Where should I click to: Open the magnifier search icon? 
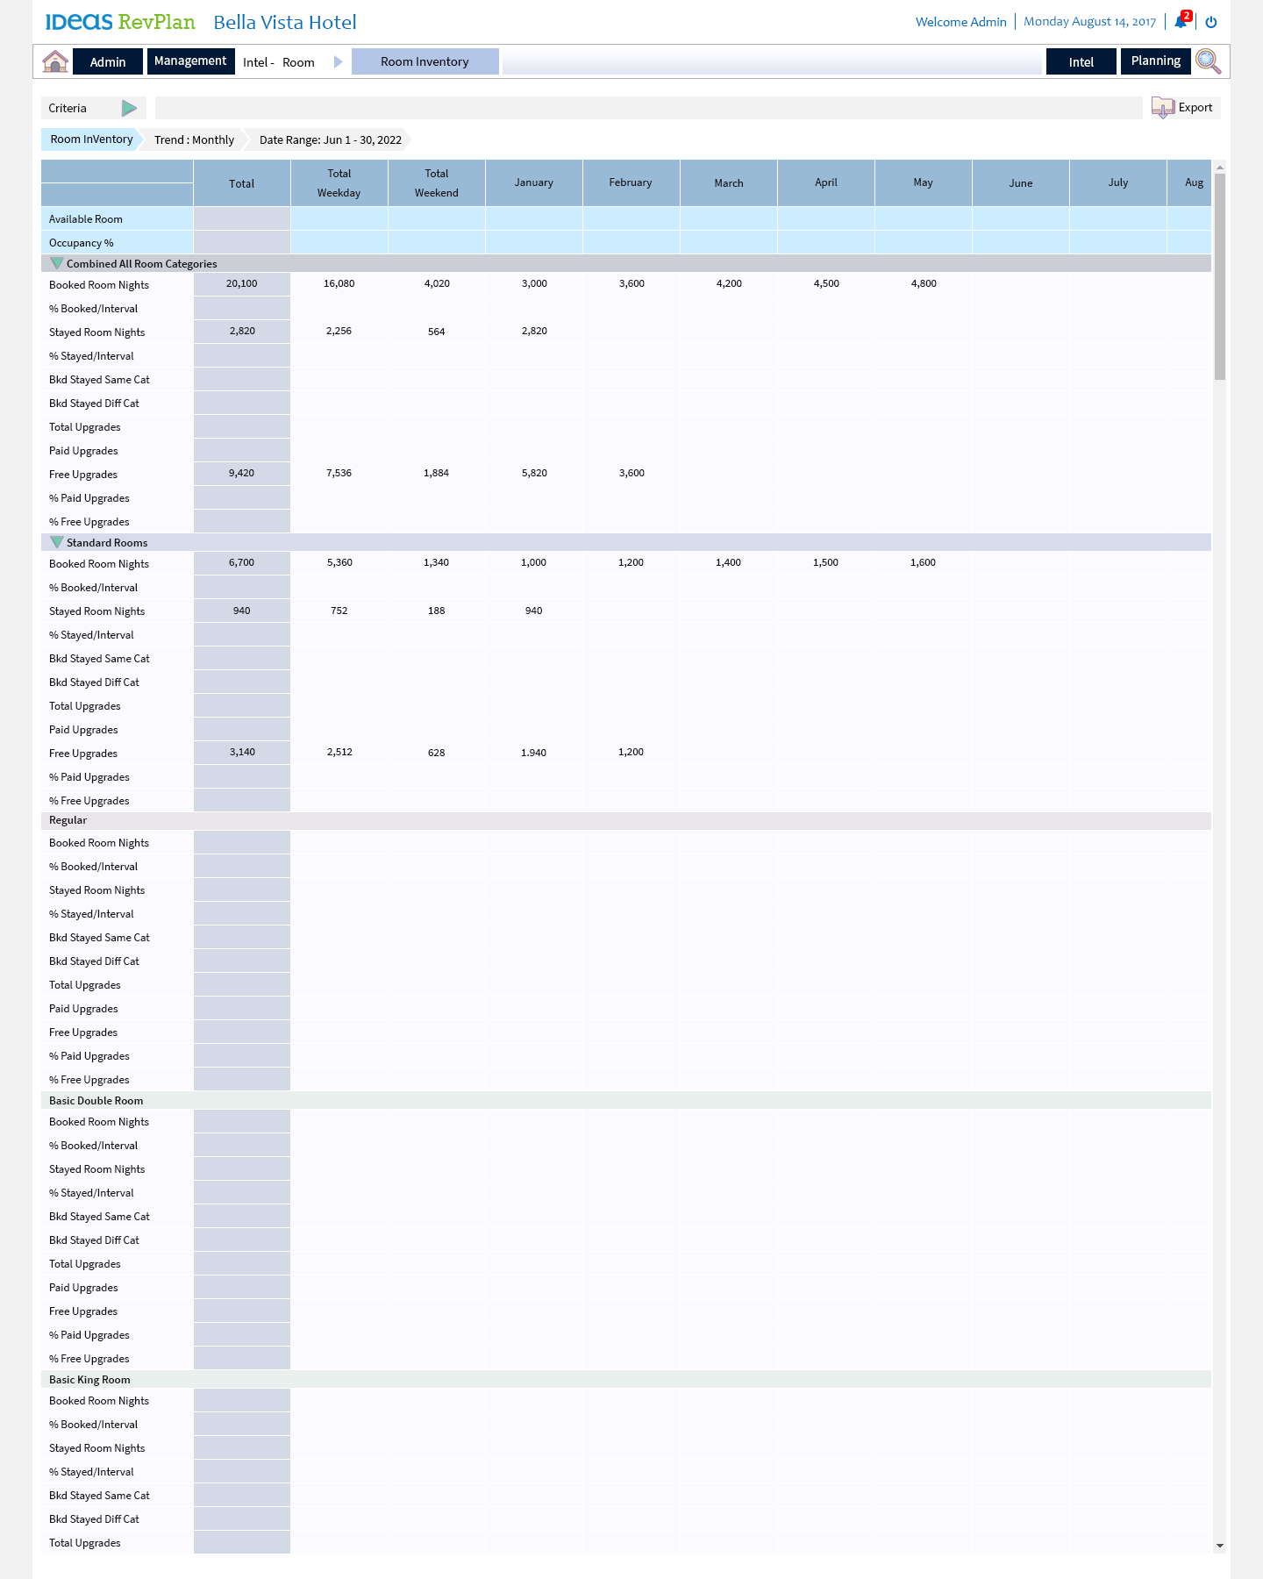click(1208, 61)
